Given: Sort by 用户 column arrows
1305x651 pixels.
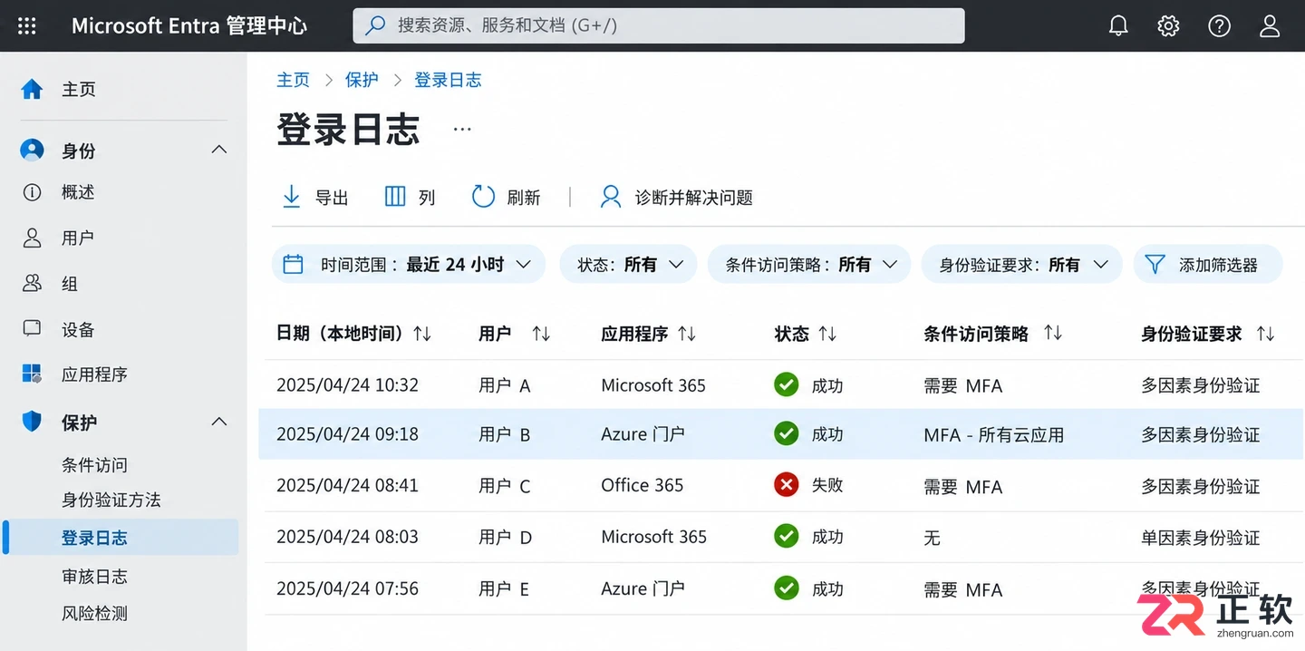Looking at the screenshot, I should 541,334.
